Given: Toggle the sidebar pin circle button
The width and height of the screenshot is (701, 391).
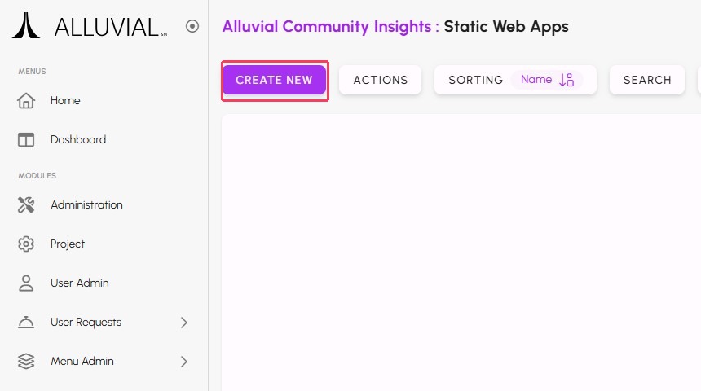Looking at the screenshot, I should click(x=192, y=26).
